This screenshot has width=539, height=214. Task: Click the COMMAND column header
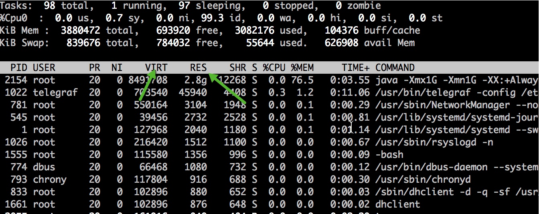(x=395, y=67)
